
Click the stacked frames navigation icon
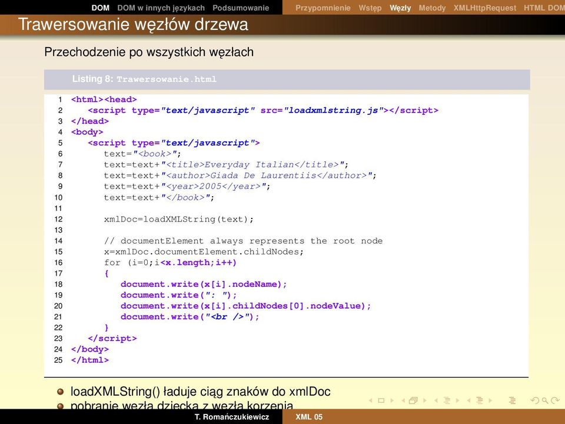[x=413, y=400]
